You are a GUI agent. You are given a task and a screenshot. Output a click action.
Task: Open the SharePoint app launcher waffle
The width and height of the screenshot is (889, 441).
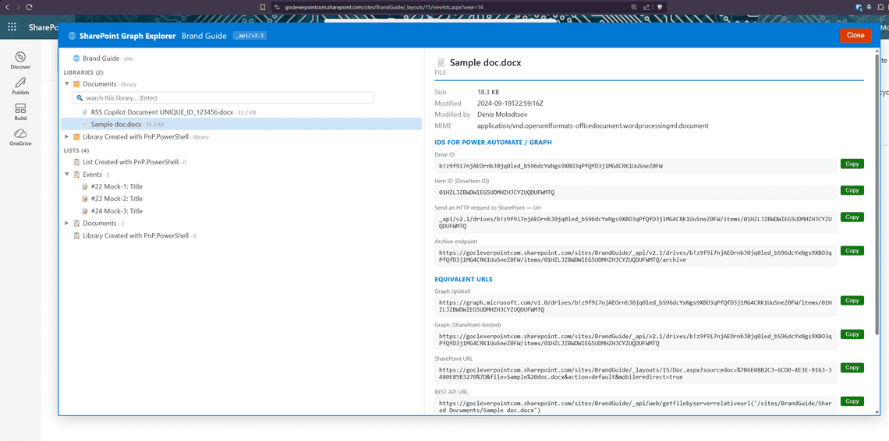pyautogui.click(x=12, y=26)
